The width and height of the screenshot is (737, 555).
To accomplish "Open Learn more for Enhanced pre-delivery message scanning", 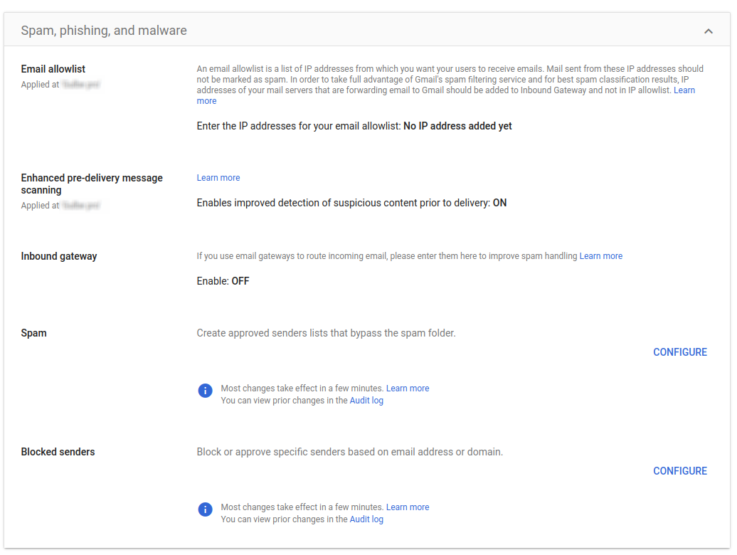I will click(x=218, y=177).
